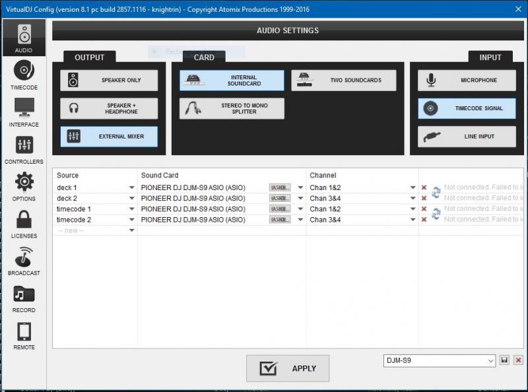Close the VirtualDJ Config window
The image size is (528, 392).
(518, 9)
